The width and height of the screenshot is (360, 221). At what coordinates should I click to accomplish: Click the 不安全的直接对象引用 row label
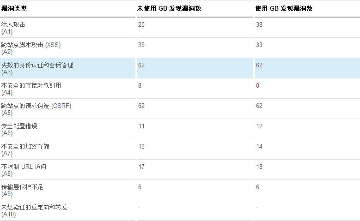pyautogui.click(x=31, y=85)
